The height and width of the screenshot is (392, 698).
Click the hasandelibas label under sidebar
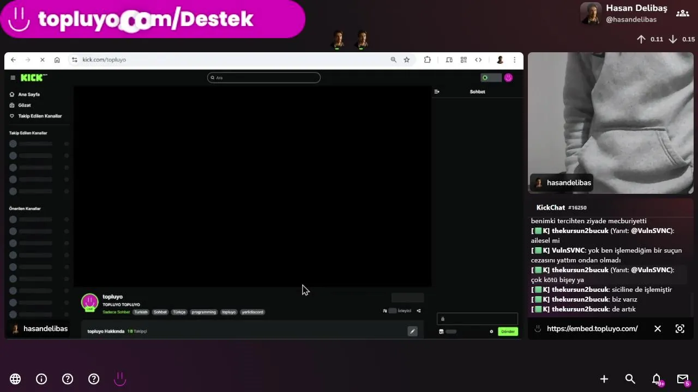pyautogui.click(x=40, y=329)
